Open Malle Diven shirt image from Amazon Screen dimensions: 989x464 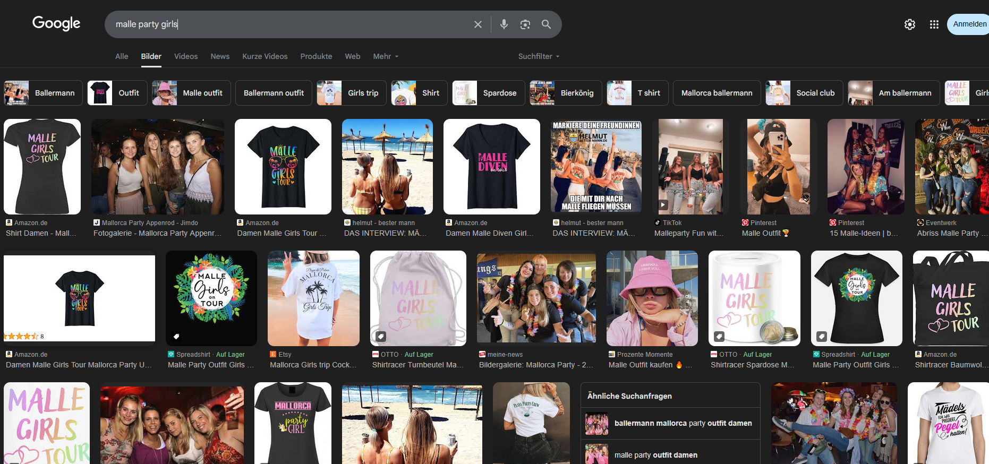(492, 167)
